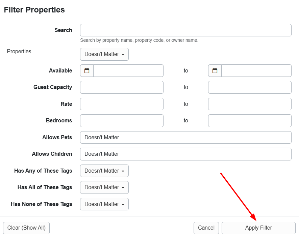Screen dimensions: 299x237
Task: Open the Allows Children selector
Action: [185, 154]
